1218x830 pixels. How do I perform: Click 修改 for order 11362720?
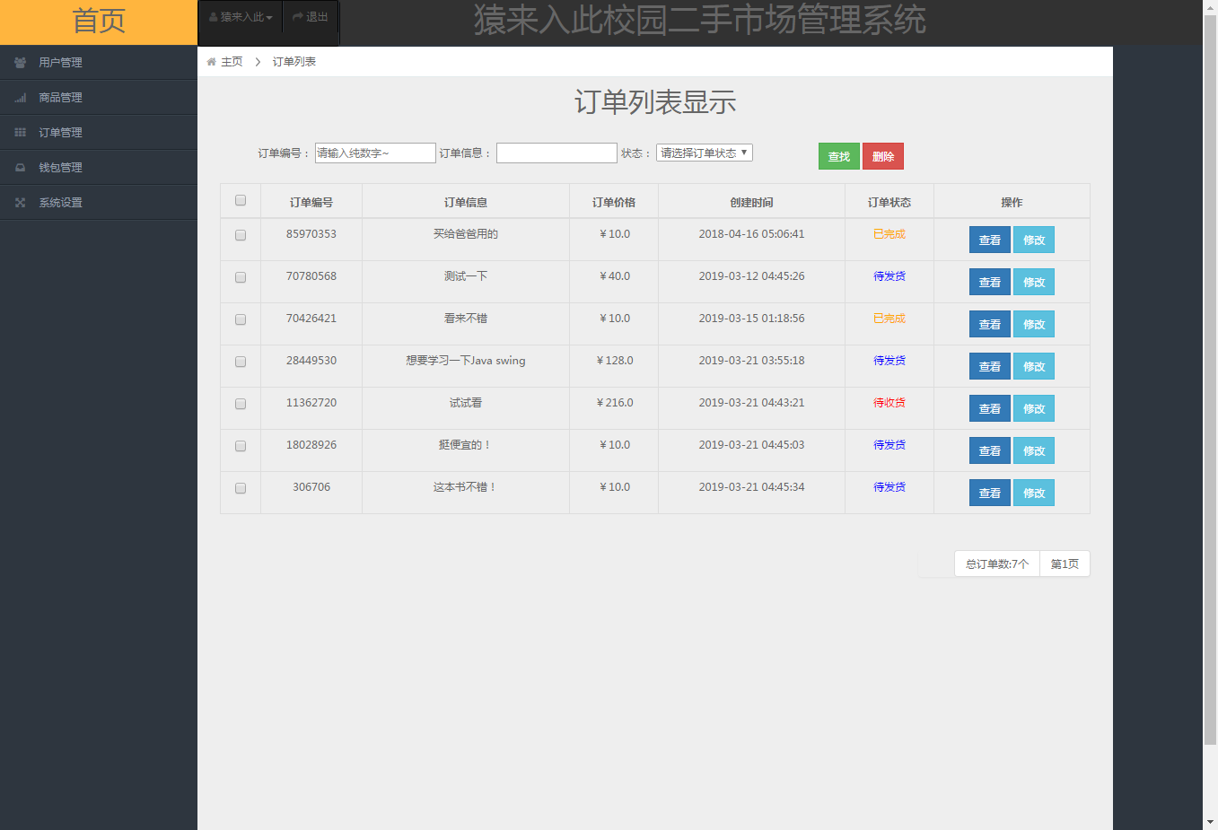pyautogui.click(x=1033, y=408)
